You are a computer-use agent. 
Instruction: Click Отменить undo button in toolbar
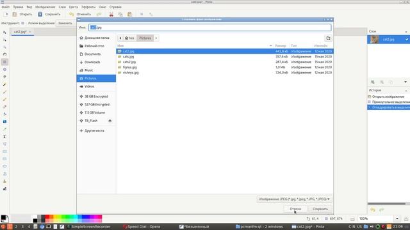click(x=80, y=14)
